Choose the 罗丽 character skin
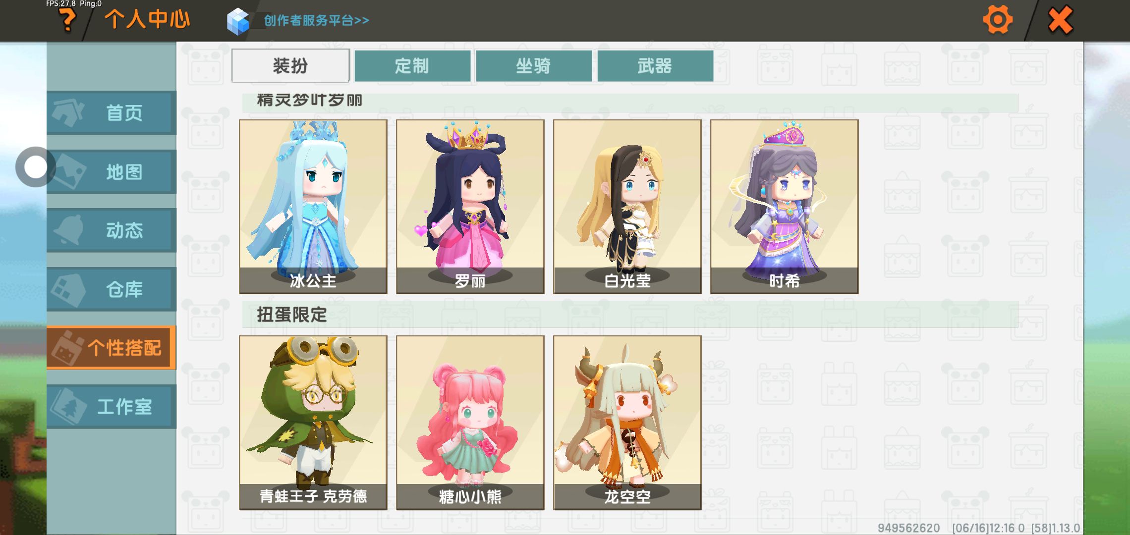 click(x=470, y=207)
